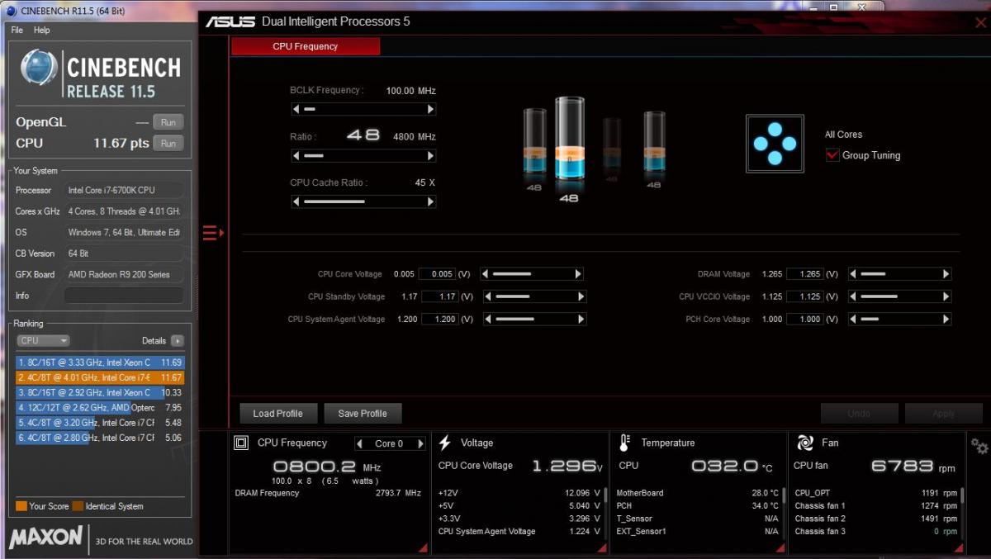Image resolution: width=991 pixels, height=559 pixels.
Task: Select highlighted ranking row 4C/8T @ 4.01 GHz
Action: tap(100, 377)
